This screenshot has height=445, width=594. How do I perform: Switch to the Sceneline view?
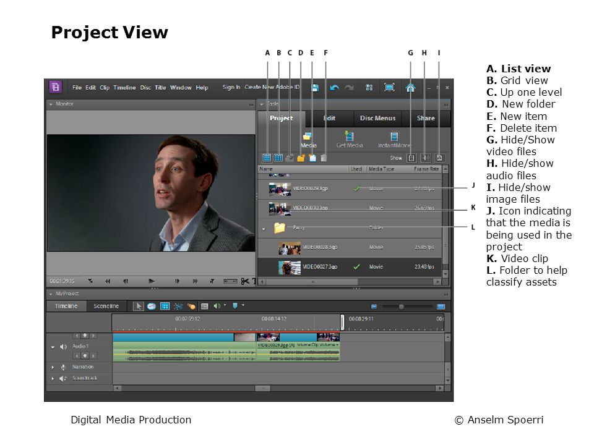point(106,306)
